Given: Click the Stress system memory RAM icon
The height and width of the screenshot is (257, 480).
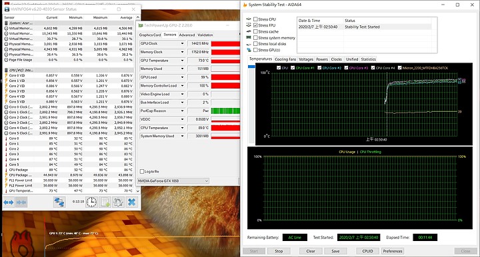Looking at the screenshot, I should [x=249, y=37].
